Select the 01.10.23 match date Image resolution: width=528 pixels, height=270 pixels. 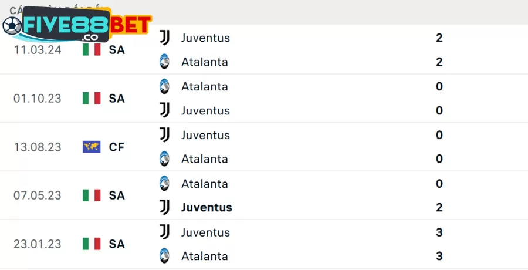[x=38, y=99]
